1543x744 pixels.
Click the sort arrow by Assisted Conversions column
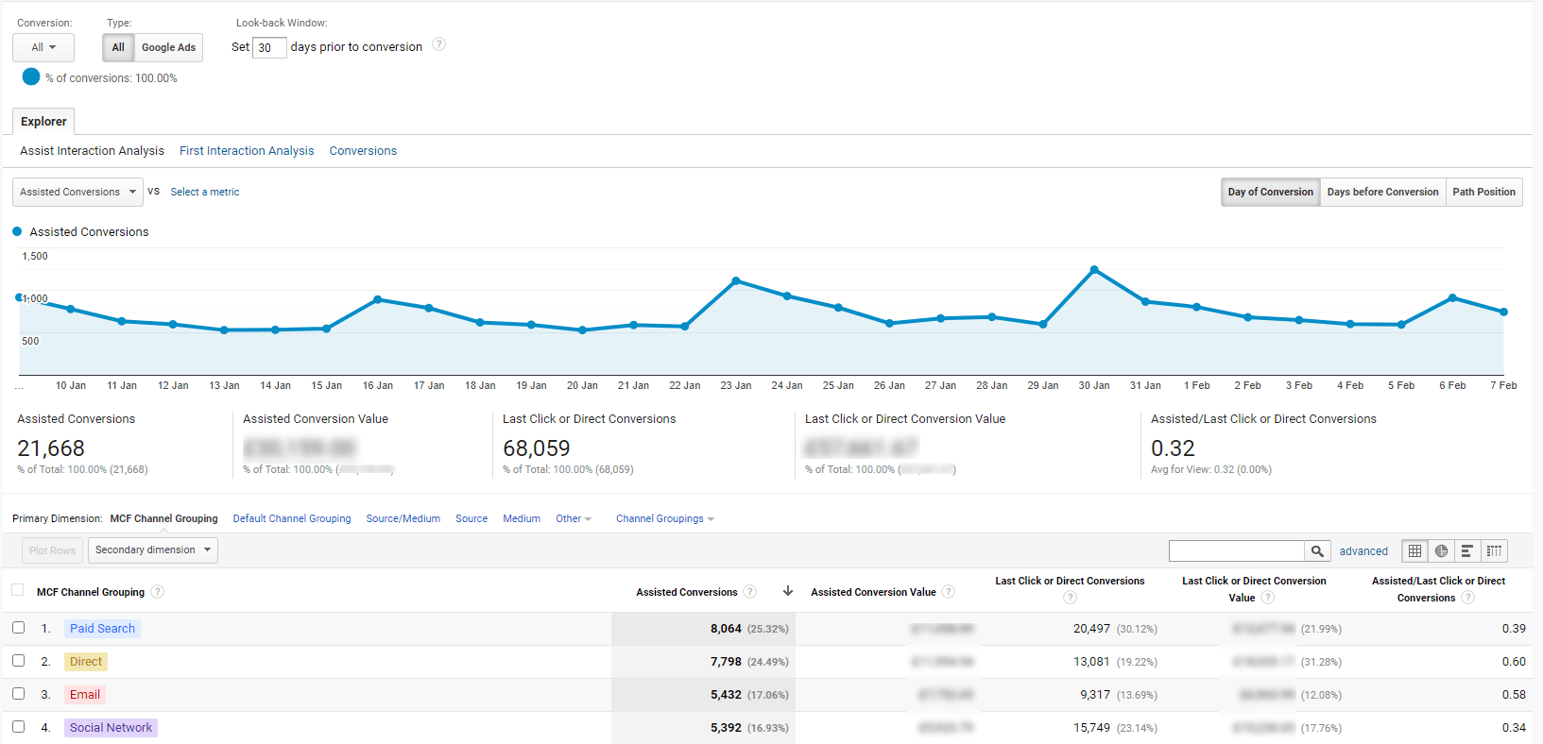[x=788, y=591]
